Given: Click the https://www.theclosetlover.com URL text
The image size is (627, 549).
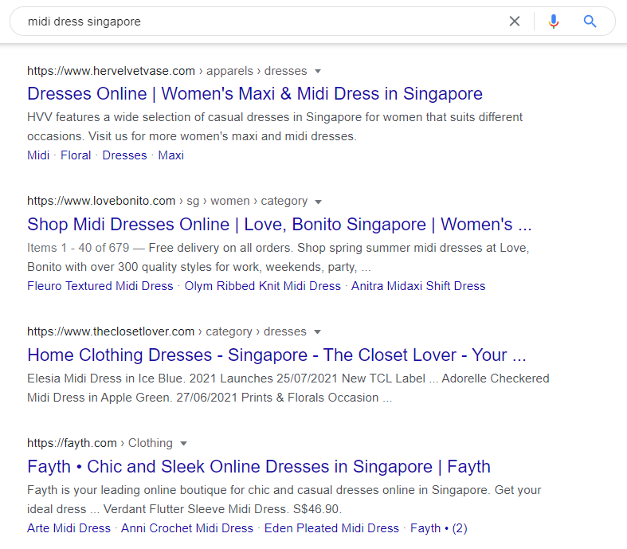Looking at the screenshot, I should (111, 331).
